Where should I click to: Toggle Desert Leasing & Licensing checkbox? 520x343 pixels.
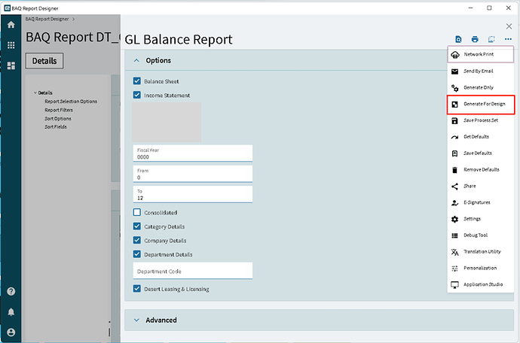coord(137,289)
